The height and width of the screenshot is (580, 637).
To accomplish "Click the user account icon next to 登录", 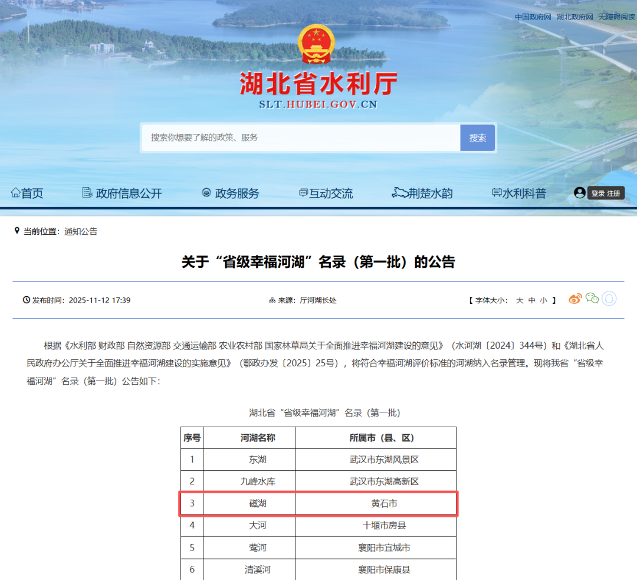I will (579, 192).
